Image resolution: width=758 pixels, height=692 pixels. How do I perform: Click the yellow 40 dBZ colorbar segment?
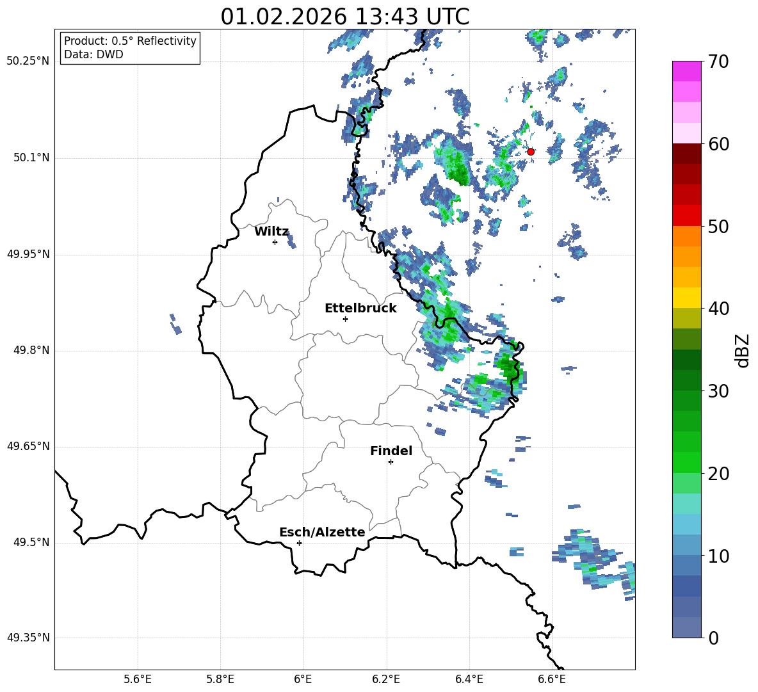pos(686,298)
